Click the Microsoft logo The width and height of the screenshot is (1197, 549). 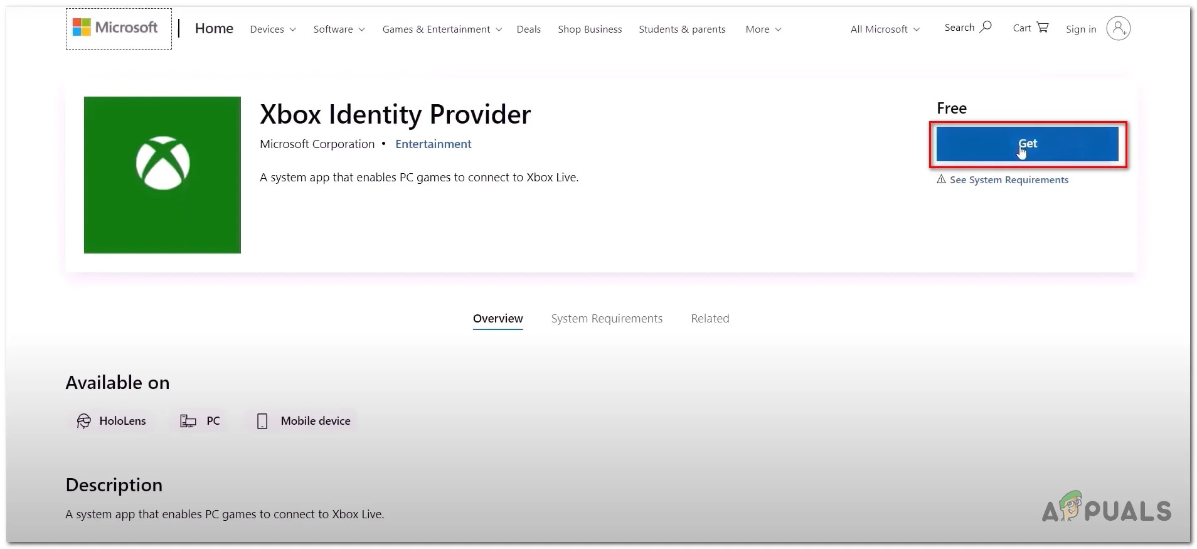click(x=115, y=28)
